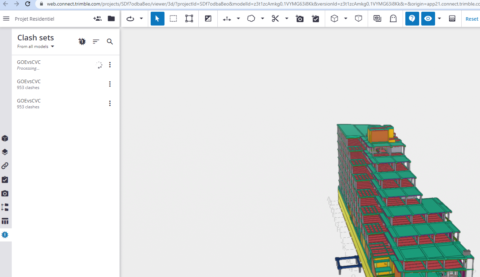The width and height of the screenshot is (480, 277).
Task: Search clash sets with magnifier icon
Action: pyautogui.click(x=110, y=42)
